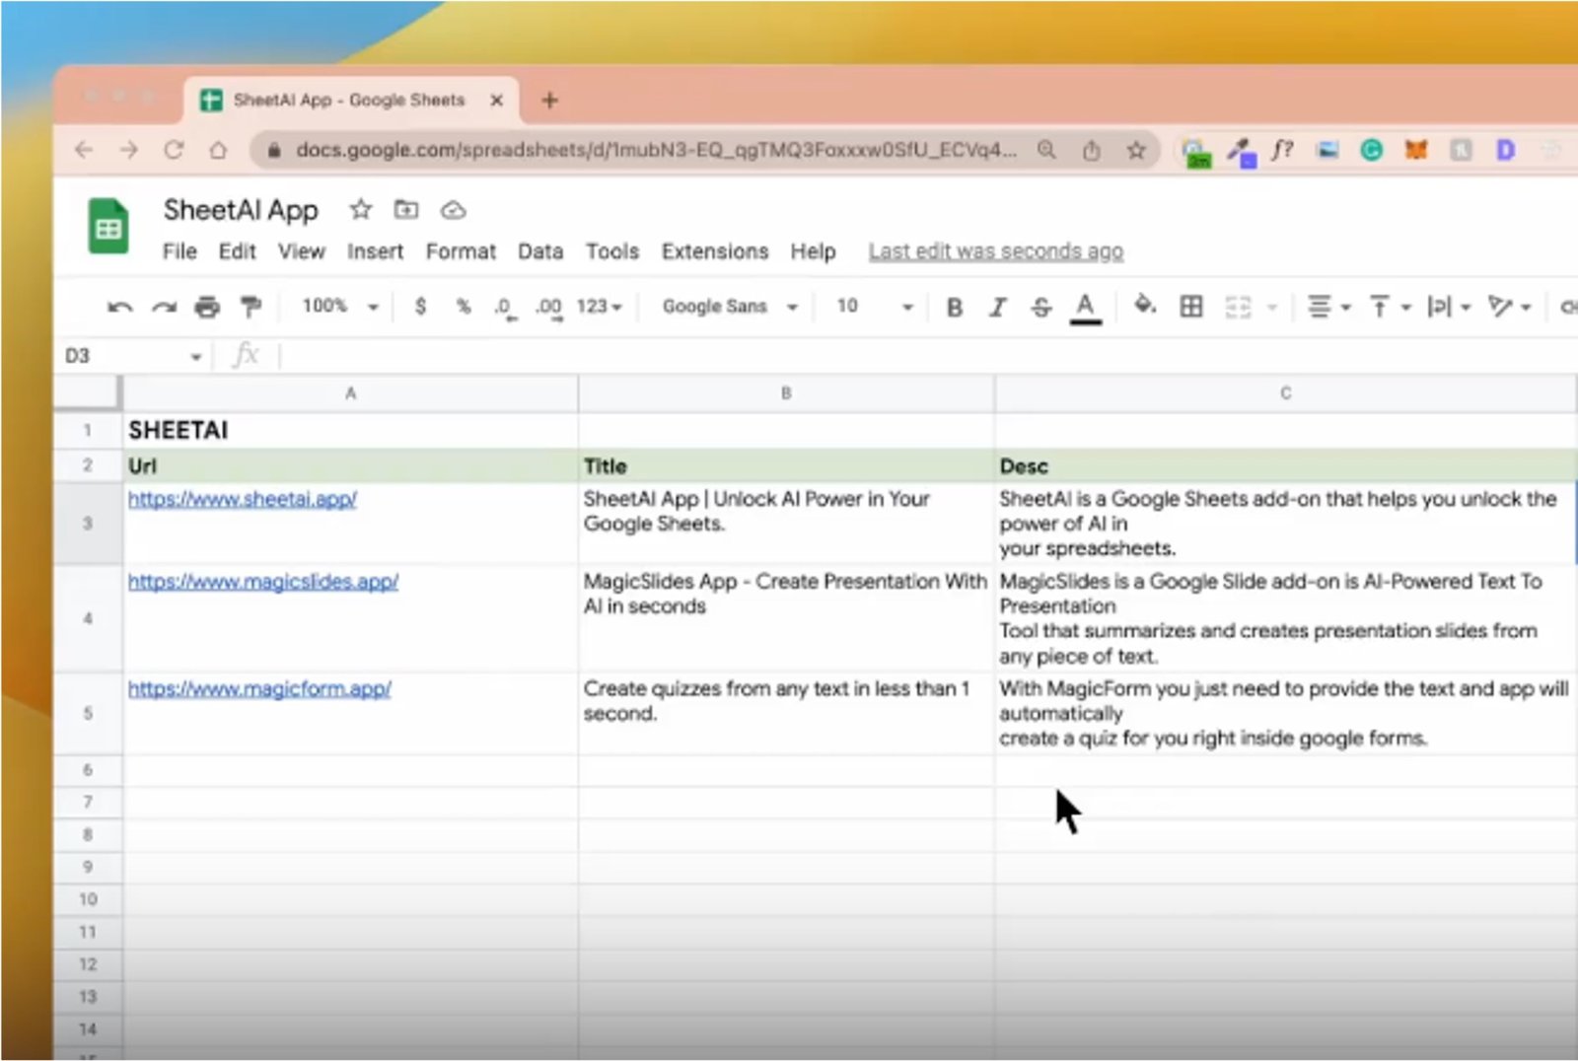Click the merge cells icon
1578x1061 pixels.
coord(1238,308)
